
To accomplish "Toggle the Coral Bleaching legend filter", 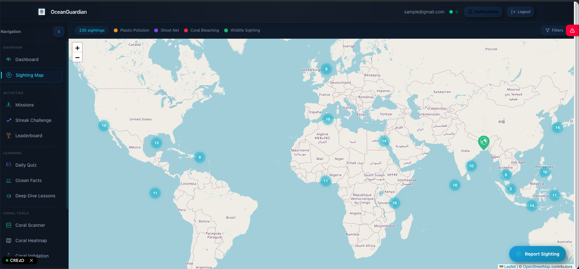I will (x=202, y=30).
